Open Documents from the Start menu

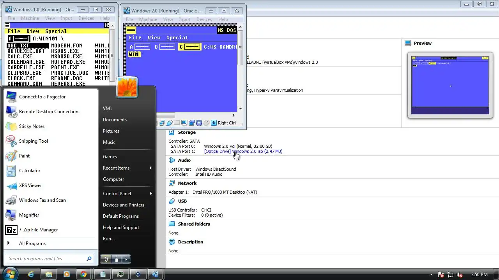pos(115,120)
